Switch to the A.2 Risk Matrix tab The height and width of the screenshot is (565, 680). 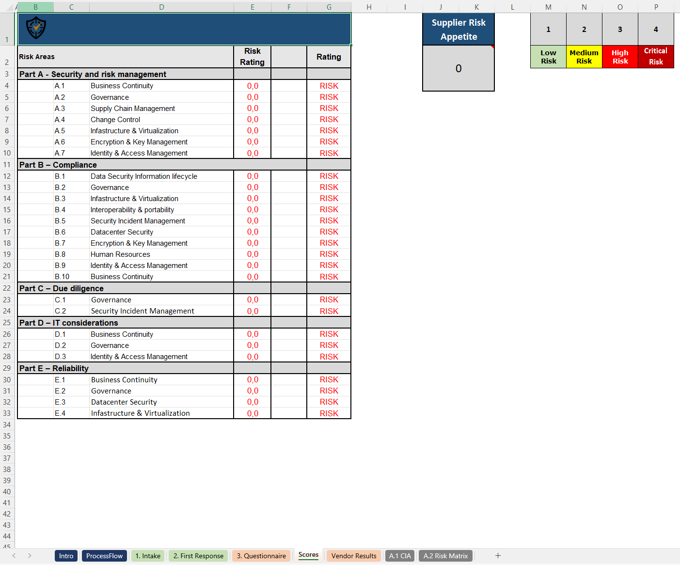445,555
